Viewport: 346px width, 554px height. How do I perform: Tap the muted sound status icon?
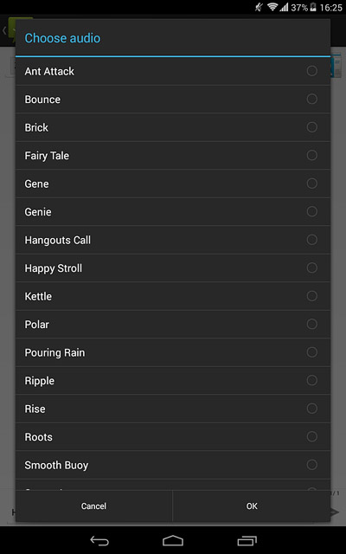(259, 7)
